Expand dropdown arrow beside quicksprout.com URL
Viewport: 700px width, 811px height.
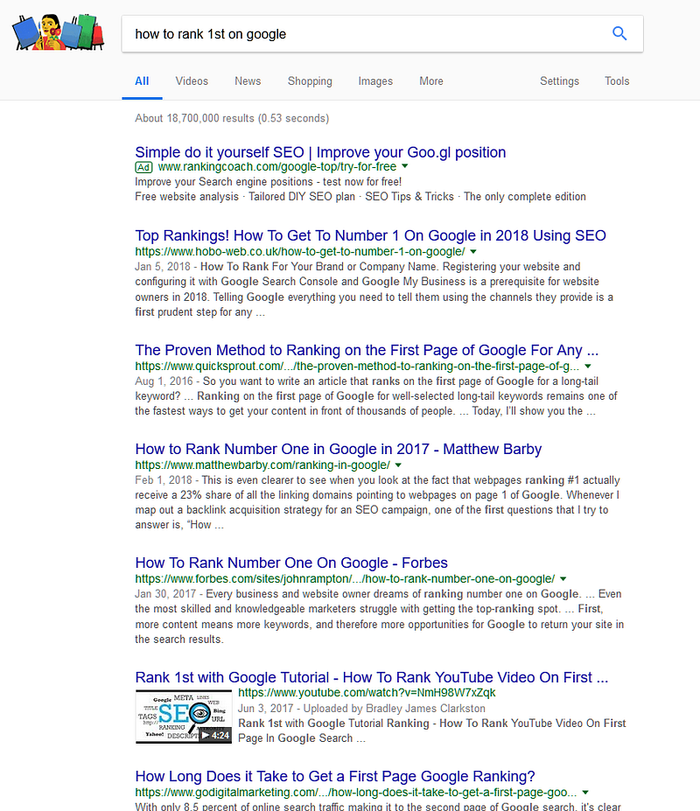click(588, 367)
